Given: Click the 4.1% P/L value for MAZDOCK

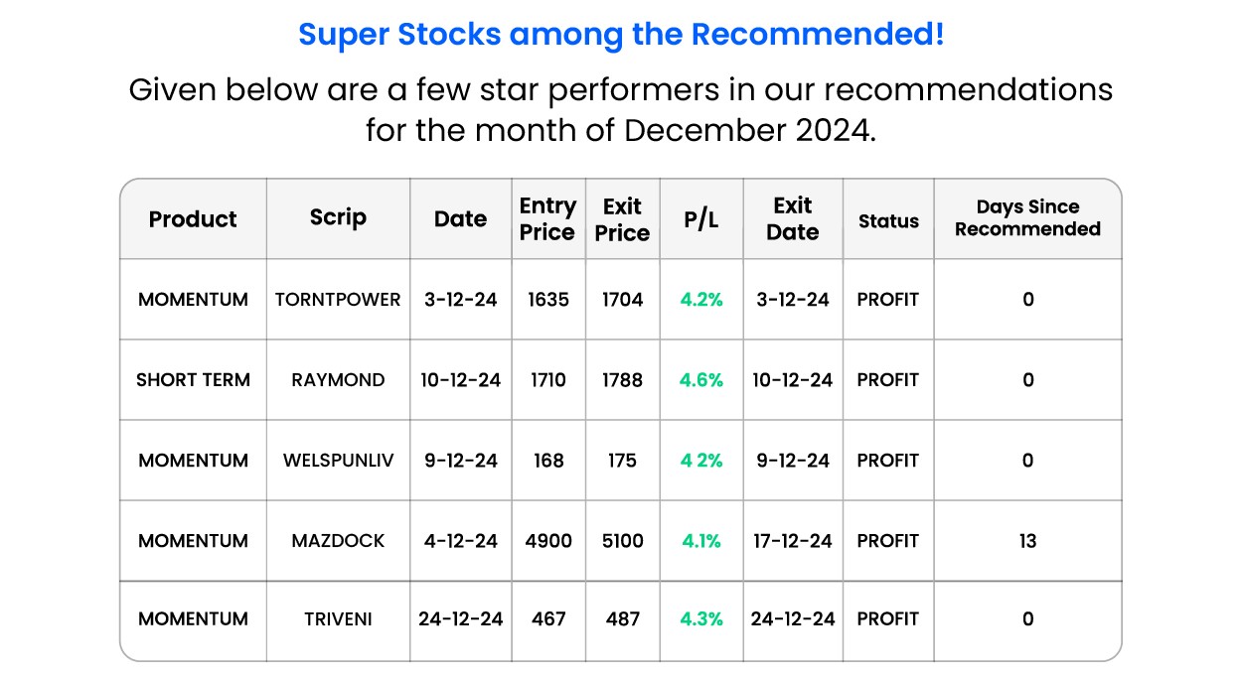Looking at the screenshot, I should point(700,541).
